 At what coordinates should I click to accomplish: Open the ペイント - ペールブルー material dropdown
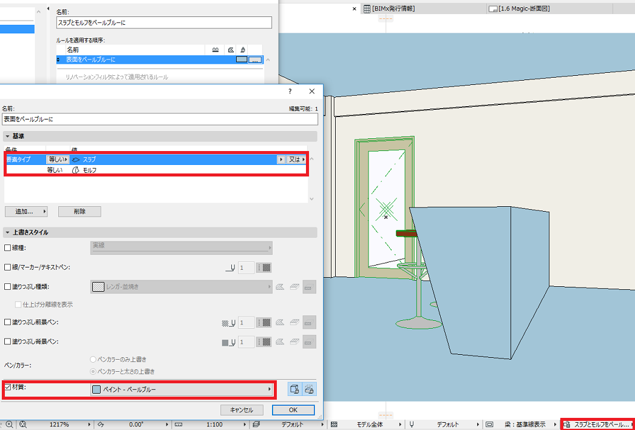pos(181,389)
